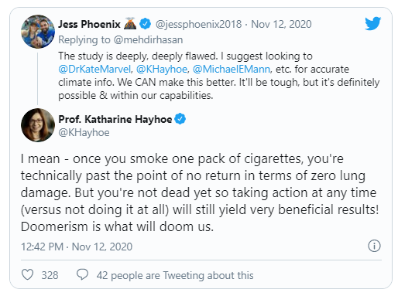Click the @KHayhoe handle under her name
398x296 pixels.
[x=84, y=132]
